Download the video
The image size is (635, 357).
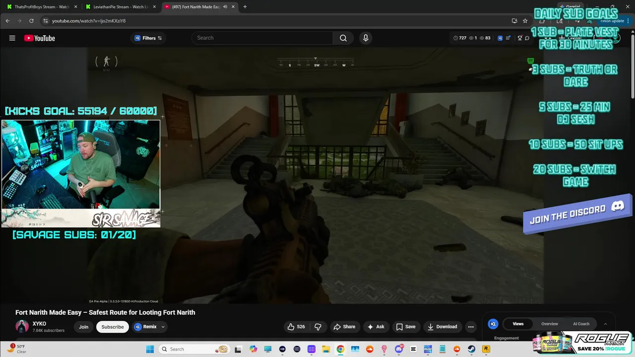443,327
